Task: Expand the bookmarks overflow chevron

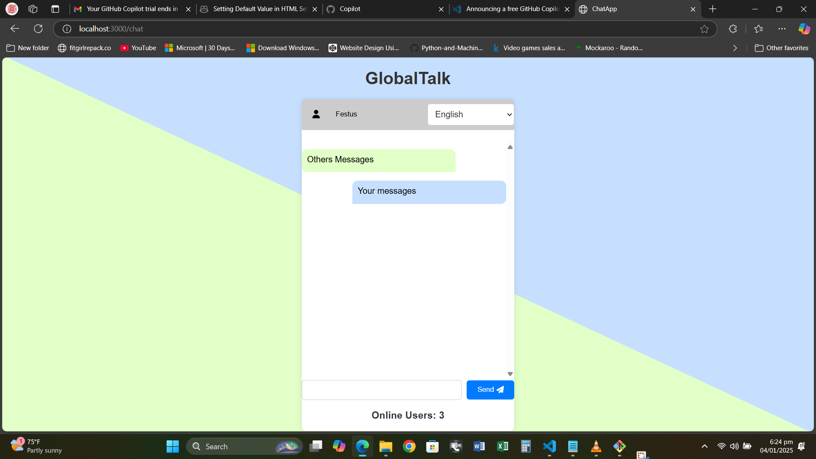Action: (x=735, y=48)
